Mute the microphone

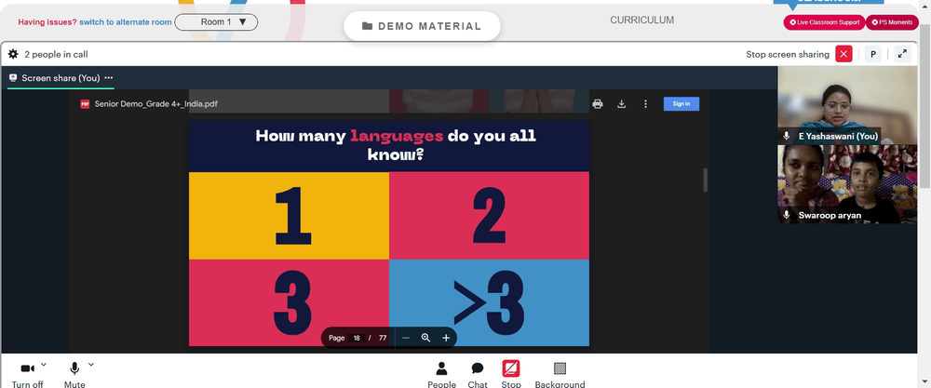pyautogui.click(x=74, y=376)
